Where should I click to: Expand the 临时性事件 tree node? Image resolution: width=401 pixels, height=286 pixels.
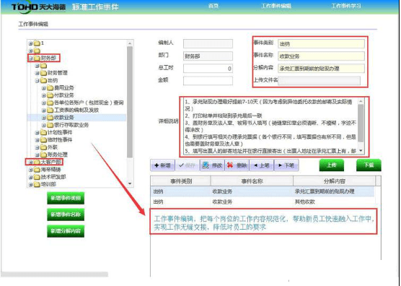pos(38,140)
